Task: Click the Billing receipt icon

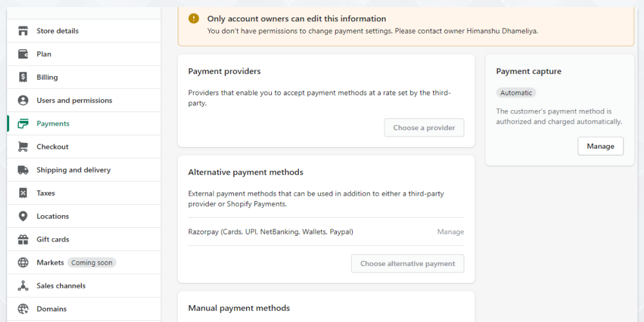Action: tap(23, 77)
